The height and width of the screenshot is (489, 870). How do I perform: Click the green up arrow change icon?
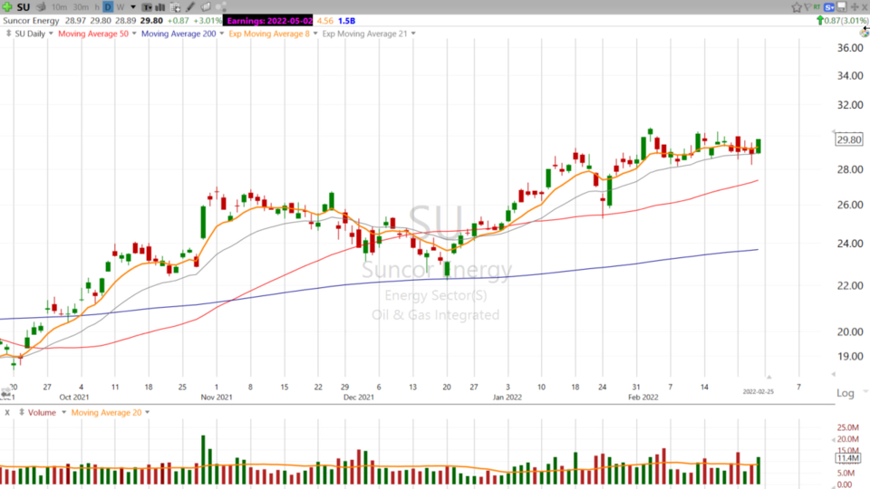click(820, 21)
